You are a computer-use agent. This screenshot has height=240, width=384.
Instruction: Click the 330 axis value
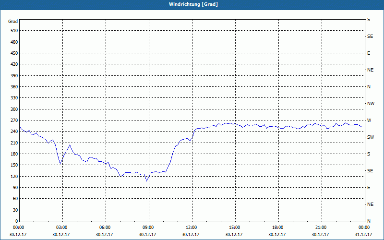[14, 98]
